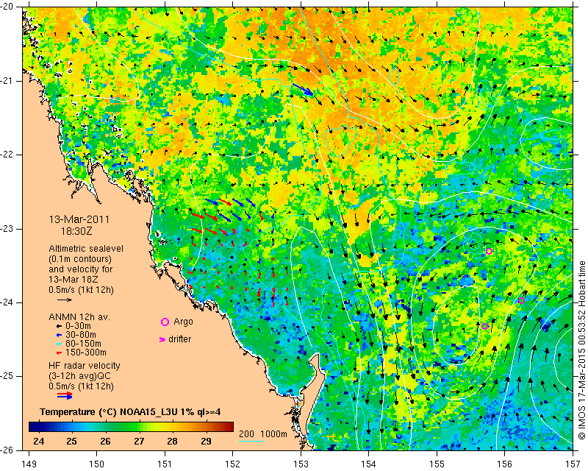Click the '(3-12h avg)QC' text
Image resolution: width=588 pixels, height=471 pixels.
click(x=79, y=376)
